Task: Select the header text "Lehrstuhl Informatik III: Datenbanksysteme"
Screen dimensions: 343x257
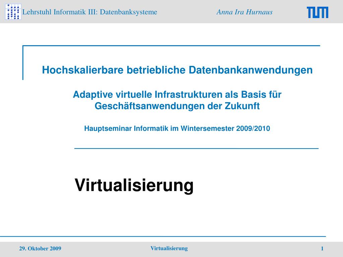Action: point(90,12)
